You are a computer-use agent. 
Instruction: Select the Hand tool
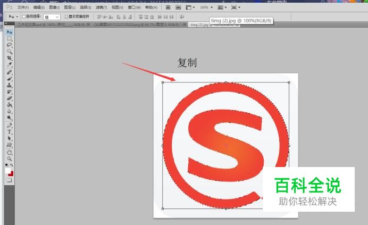tap(10, 153)
